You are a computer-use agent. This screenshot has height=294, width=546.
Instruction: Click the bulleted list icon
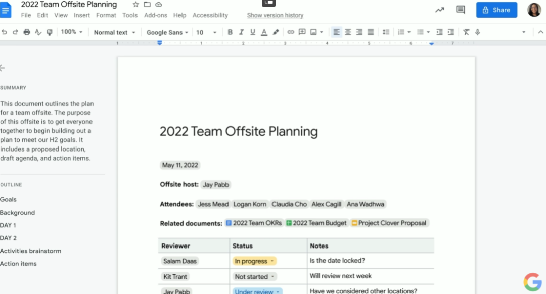click(420, 32)
